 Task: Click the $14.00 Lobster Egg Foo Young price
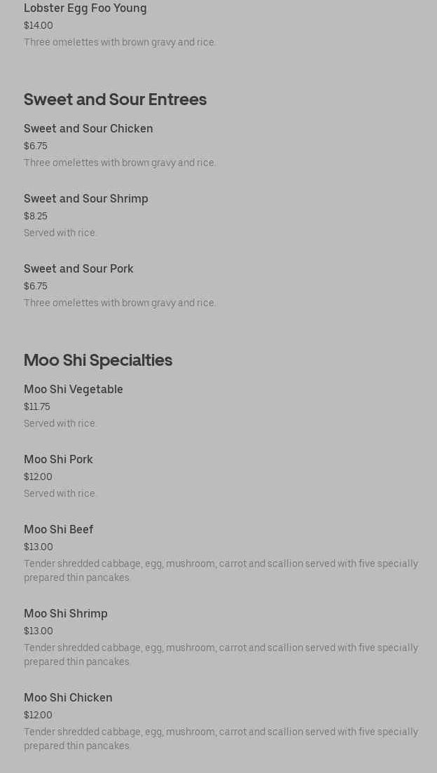pyautogui.click(x=39, y=26)
